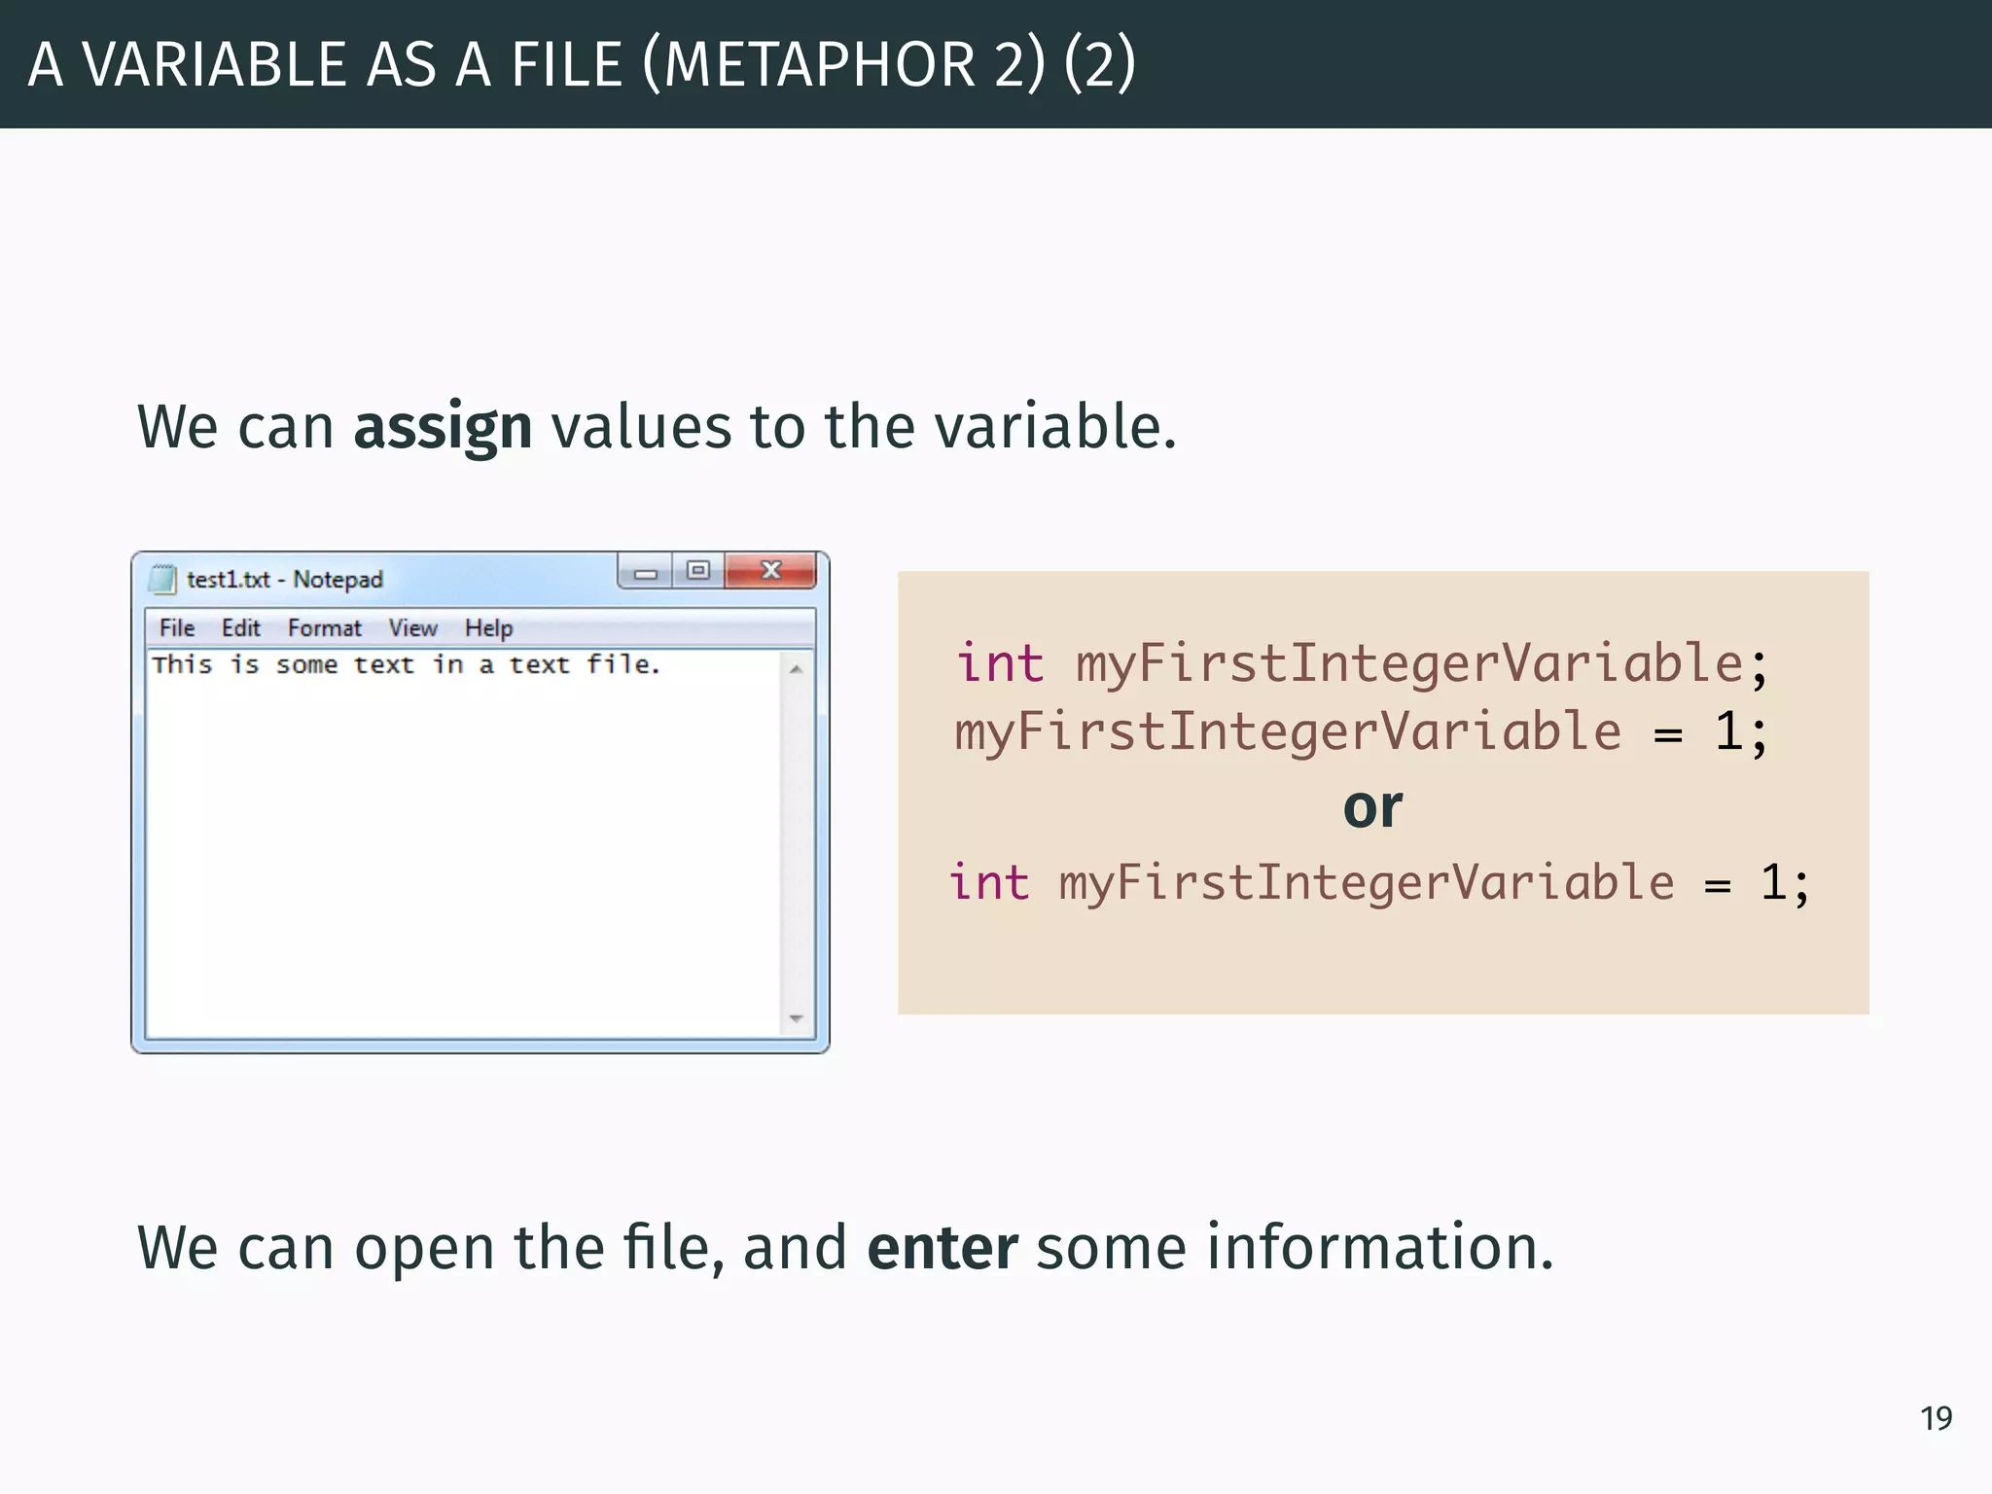Click the text 'This is some text in a text file.'

click(407, 665)
